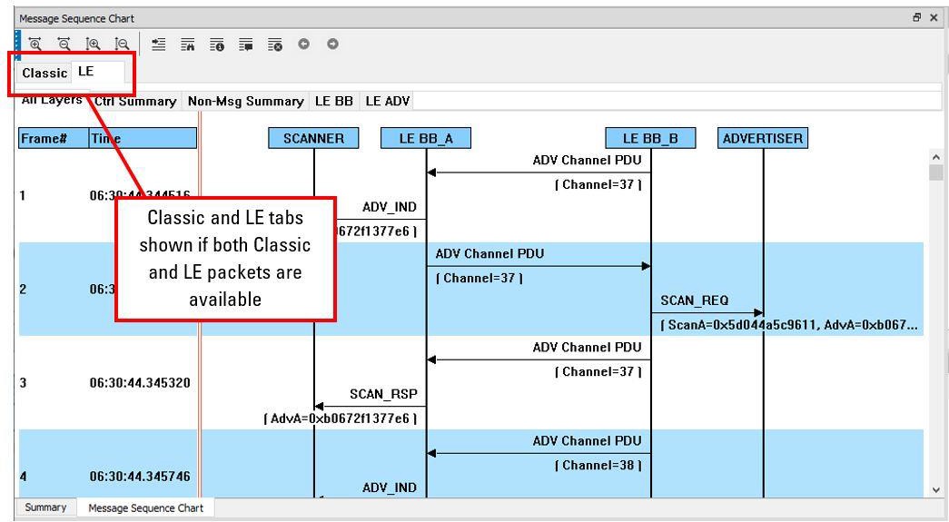Select the SCAN_REQ message label
Screen dimensions: 949x522
(694, 300)
